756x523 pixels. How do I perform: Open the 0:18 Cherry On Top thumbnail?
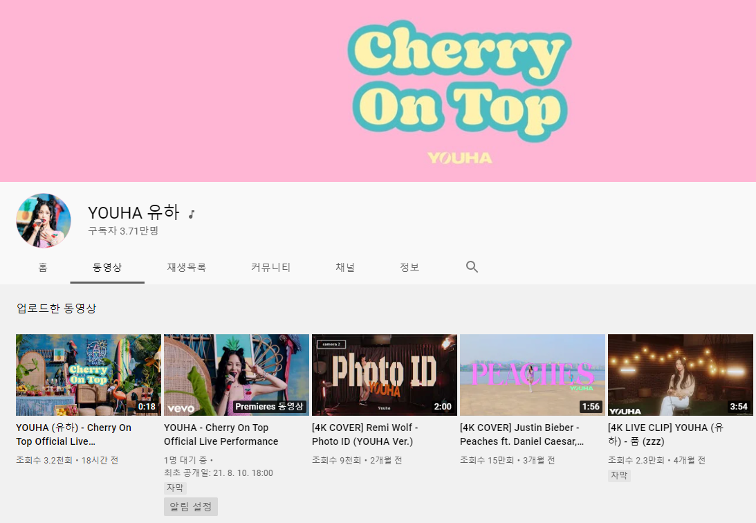coord(89,374)
